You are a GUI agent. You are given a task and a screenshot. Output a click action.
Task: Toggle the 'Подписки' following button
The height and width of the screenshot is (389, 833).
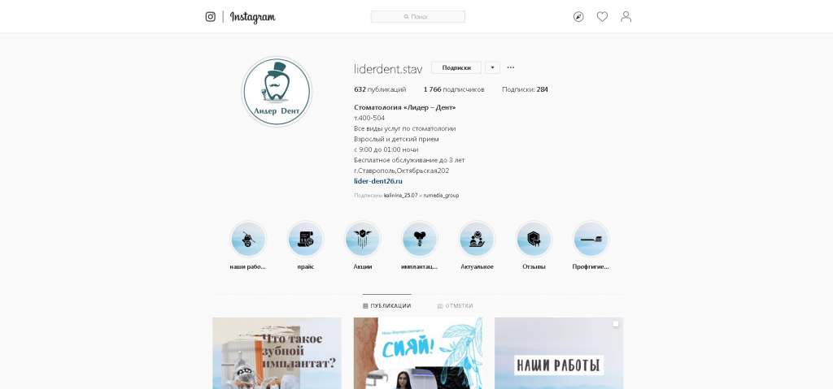[456, 67]
